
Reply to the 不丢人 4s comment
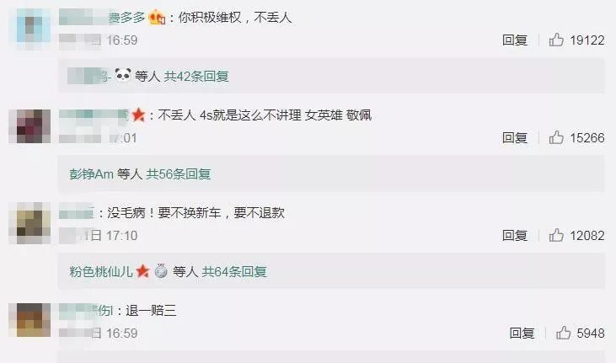515,138
